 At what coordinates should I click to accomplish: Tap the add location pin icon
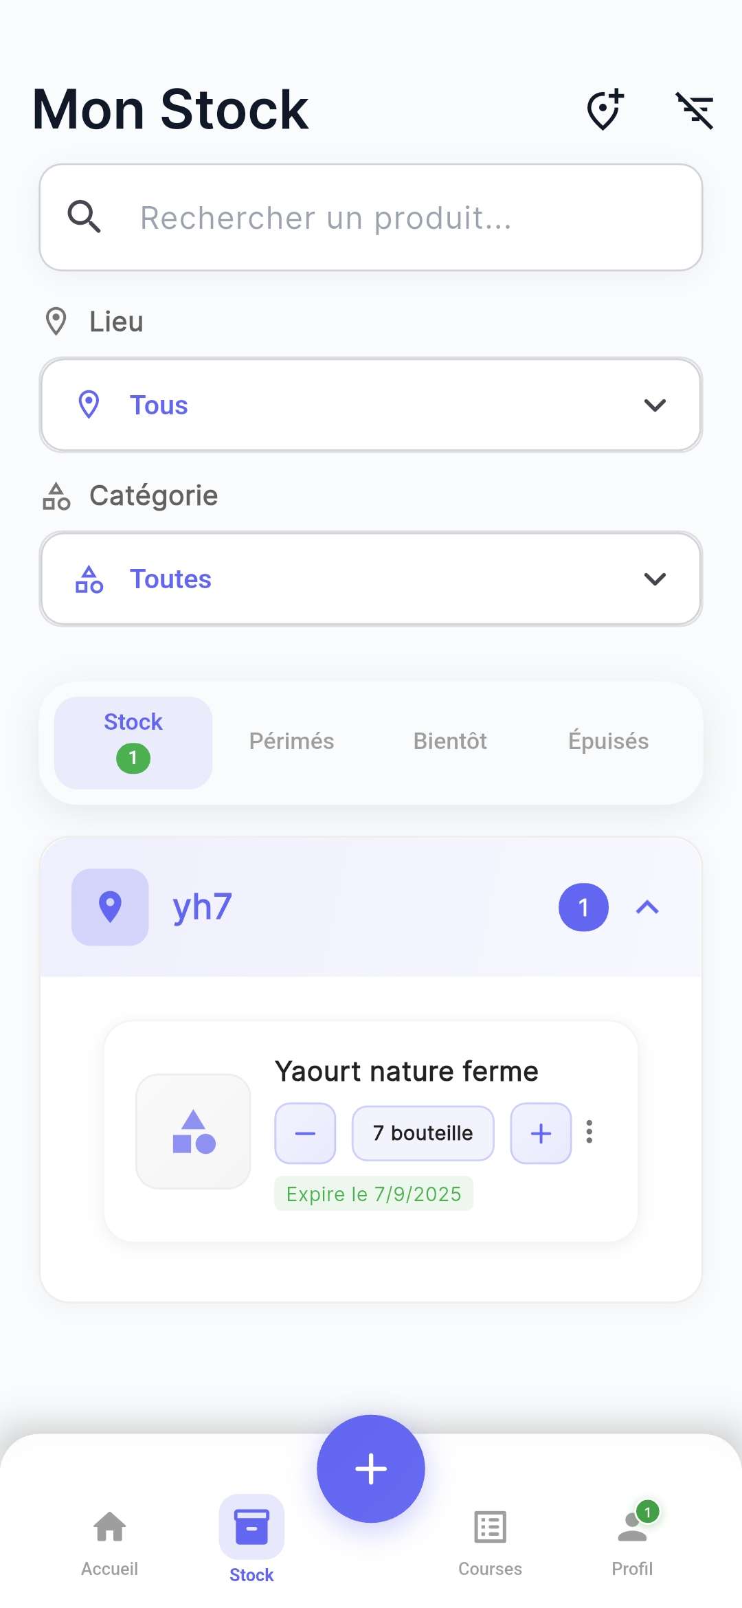tap(605, 109)
